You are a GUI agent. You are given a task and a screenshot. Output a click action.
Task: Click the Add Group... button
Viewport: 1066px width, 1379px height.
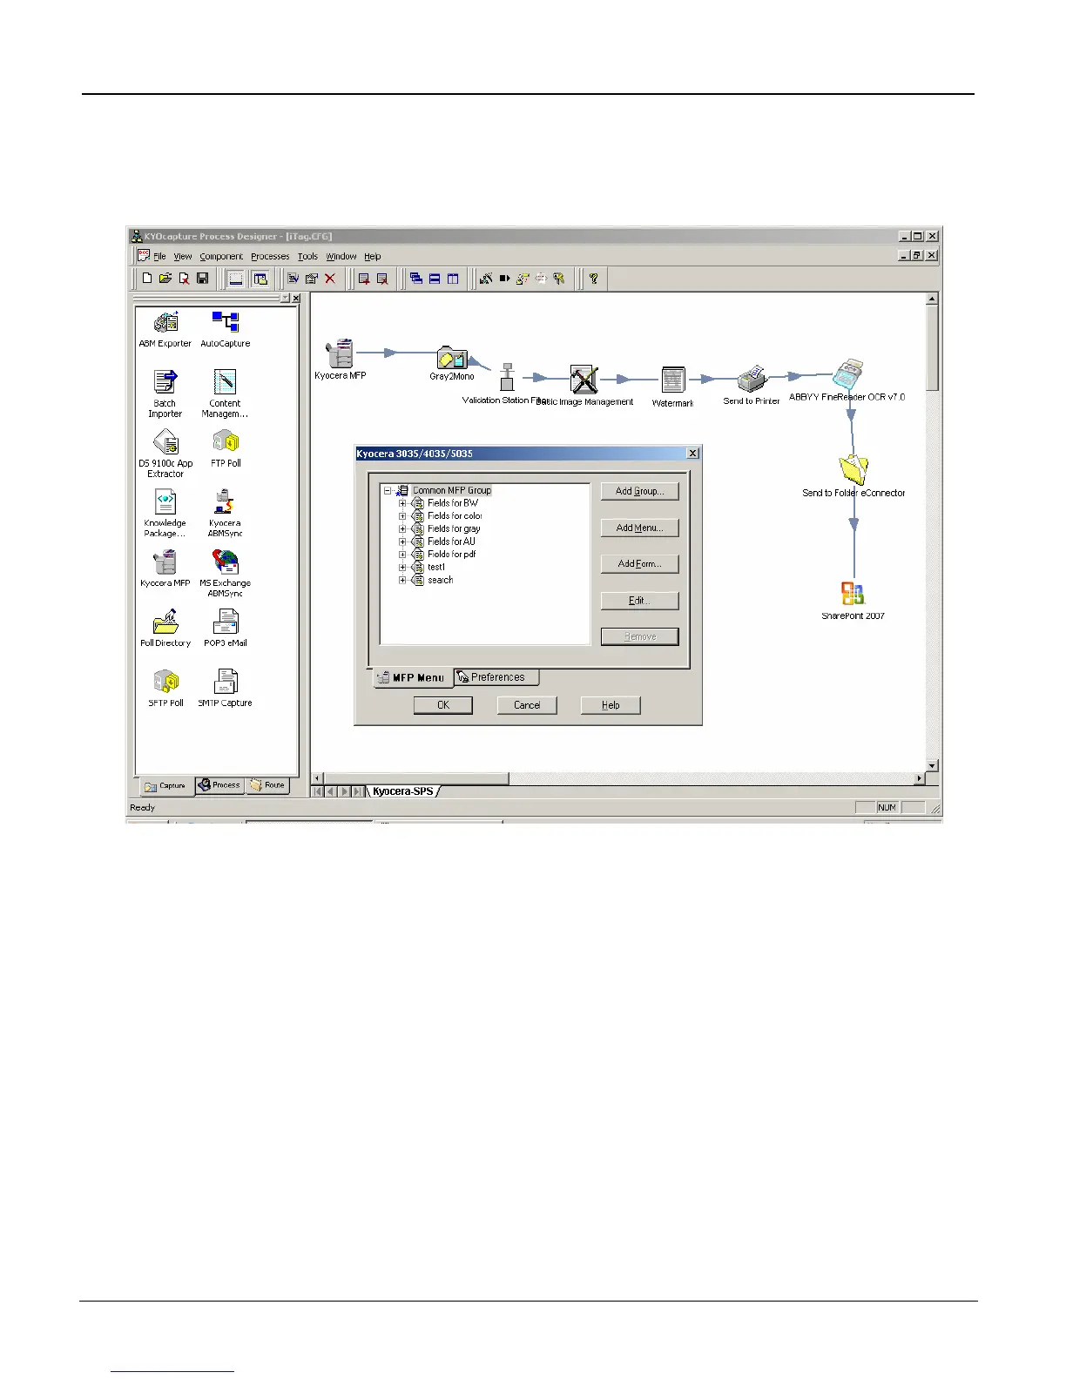pyautogui.click(x=640, y=491)
